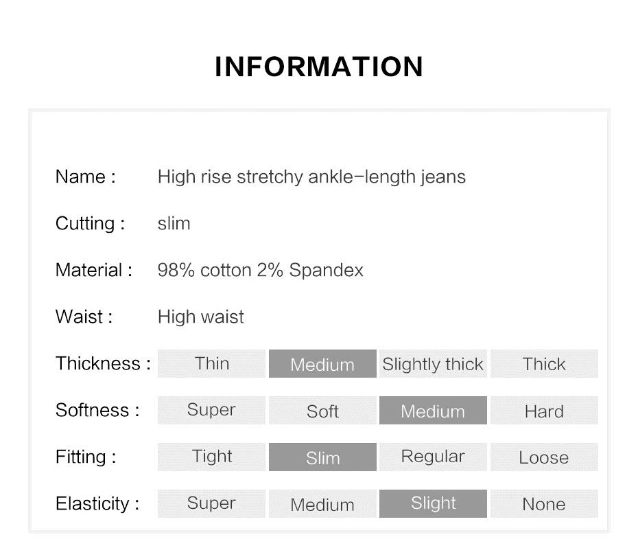Pick Thick in the Thickness row
Image resolution: width=638 pixels, height=559 pixels.
[x=545, y=363]
